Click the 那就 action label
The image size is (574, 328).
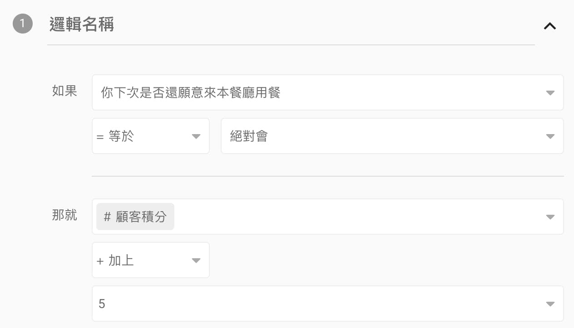tap(64, 215)
